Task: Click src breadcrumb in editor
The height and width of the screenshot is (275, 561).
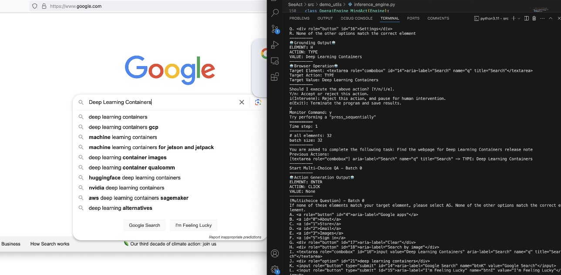Action: click(x=311, y=4)
